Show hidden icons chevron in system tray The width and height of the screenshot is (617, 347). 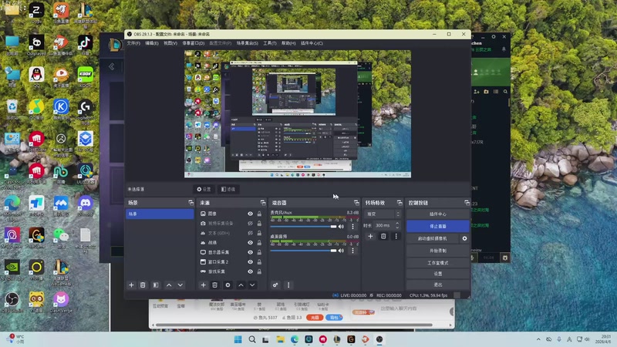[538, 339]
